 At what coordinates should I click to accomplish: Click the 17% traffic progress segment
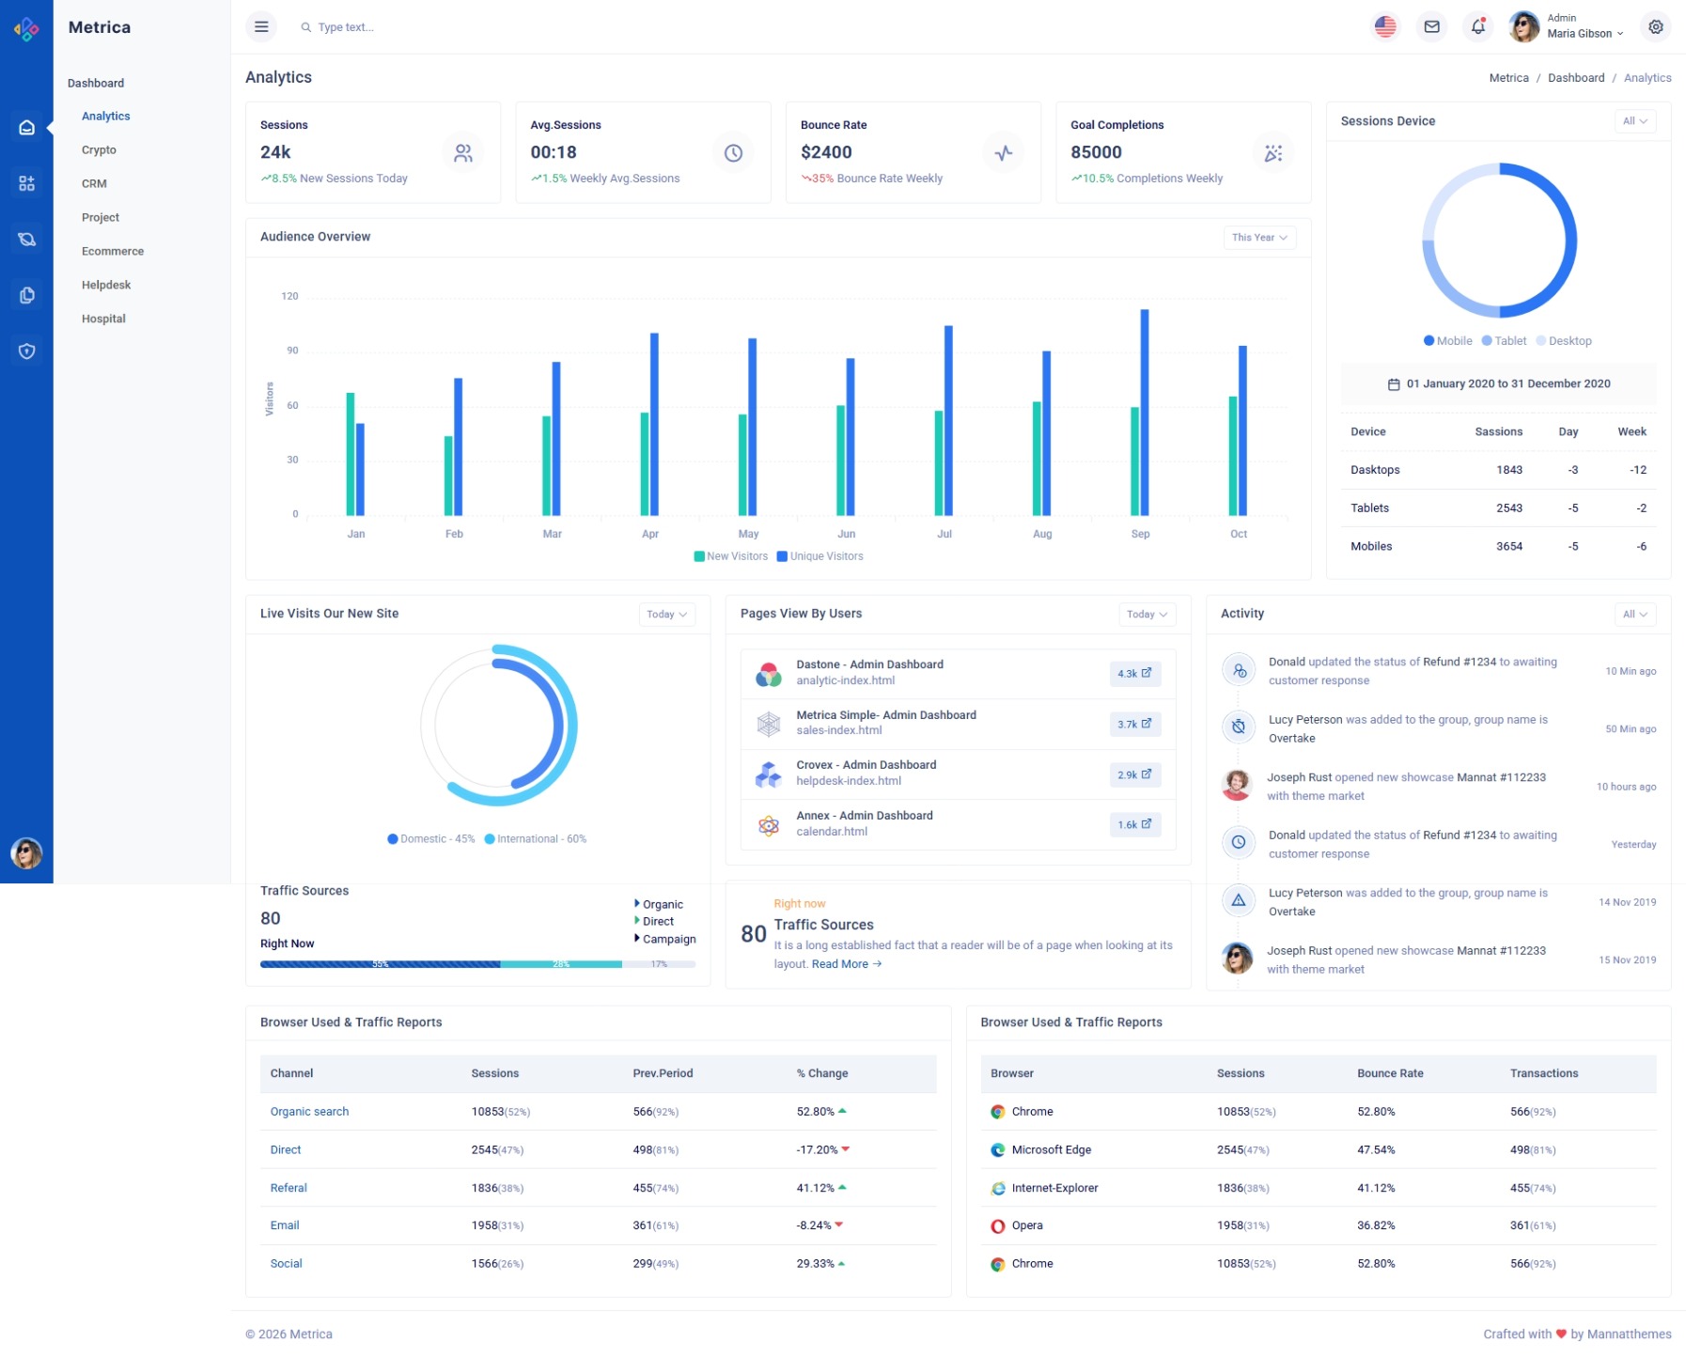click(659, 964)
